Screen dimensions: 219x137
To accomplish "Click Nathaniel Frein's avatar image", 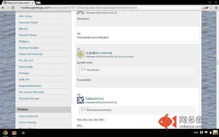I will pos(80,100).
